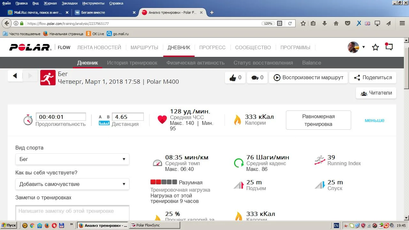The height and width of the screenshot is (230, 409).
Task: Switch to История тренировок sub-tab
Action: [132, 63]
